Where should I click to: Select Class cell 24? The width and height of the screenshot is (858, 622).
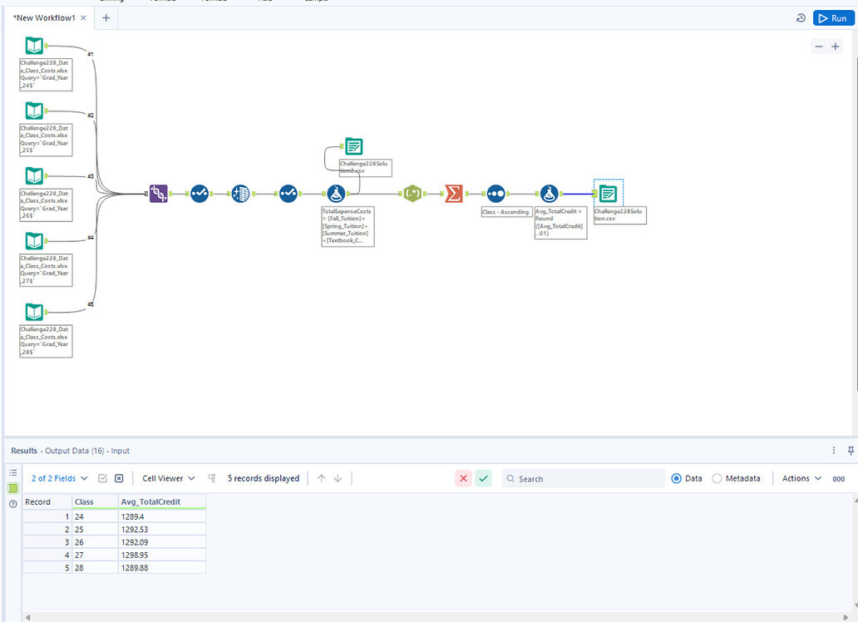point(96,516)
